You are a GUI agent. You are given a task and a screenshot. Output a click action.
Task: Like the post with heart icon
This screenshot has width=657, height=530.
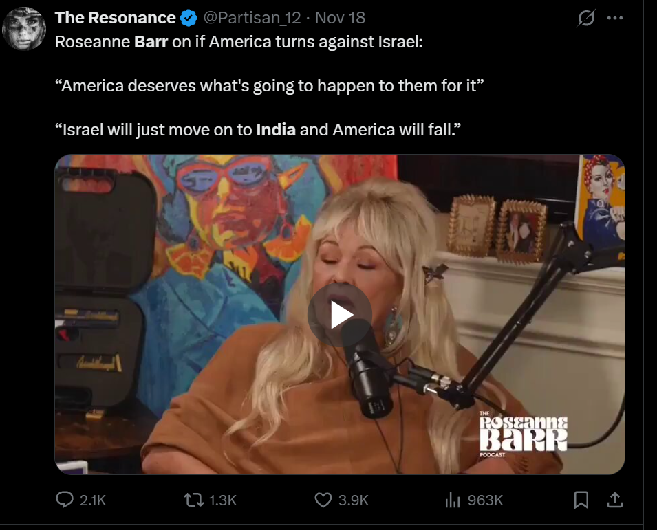(323, 500)
